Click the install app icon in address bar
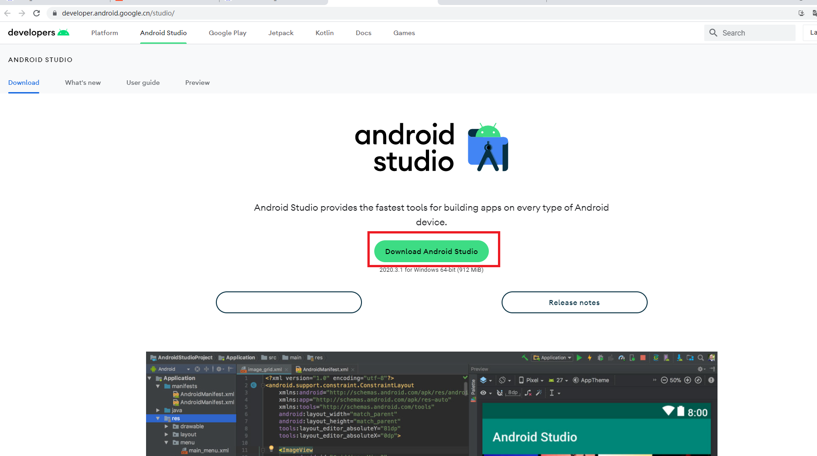The width and height of the screenshot is (817, 456). pos(801,13)
